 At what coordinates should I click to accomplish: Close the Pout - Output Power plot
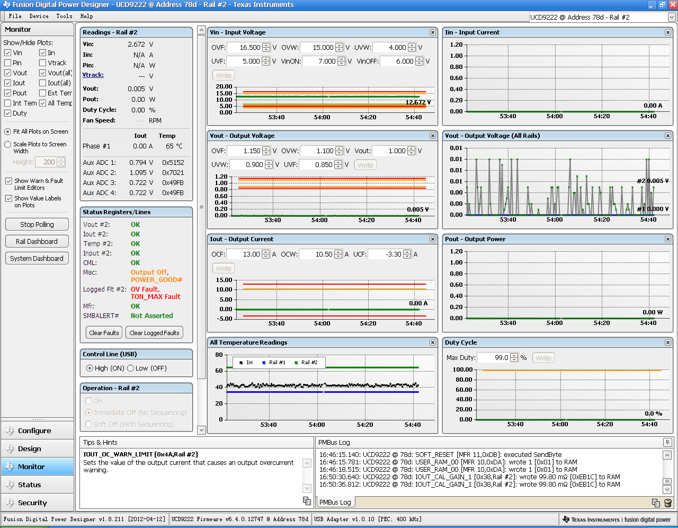668,239
